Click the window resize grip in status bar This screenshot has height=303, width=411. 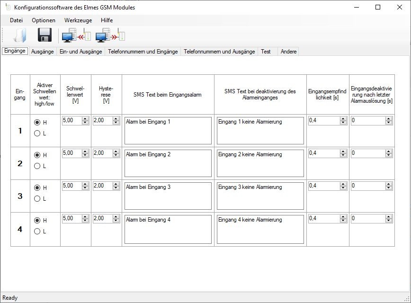click(x=407, y=299)
